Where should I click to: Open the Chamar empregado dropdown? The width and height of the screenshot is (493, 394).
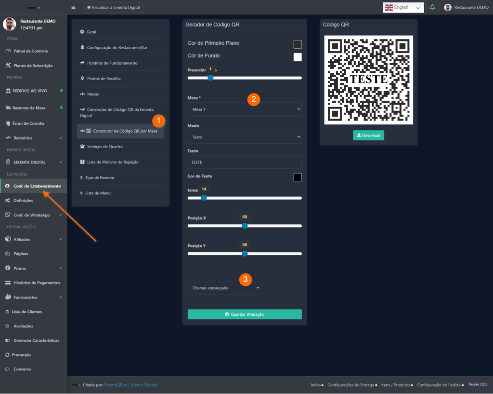pyautogui.click(x=224, y=288)
